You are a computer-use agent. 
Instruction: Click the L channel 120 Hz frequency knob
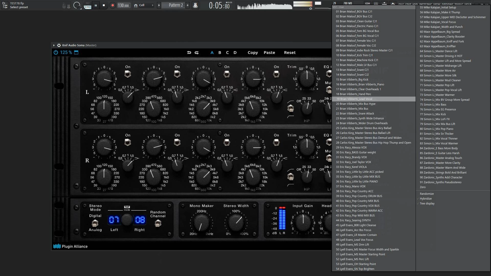(x=104, y=108)
